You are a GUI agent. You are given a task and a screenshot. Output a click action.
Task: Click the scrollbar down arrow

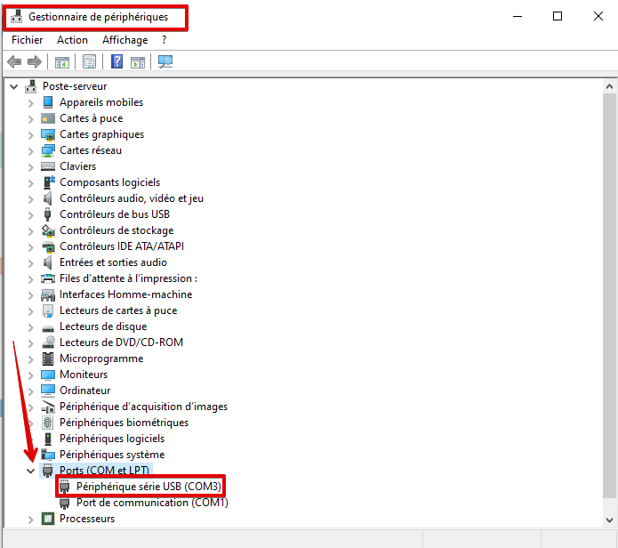click(609, 520)
